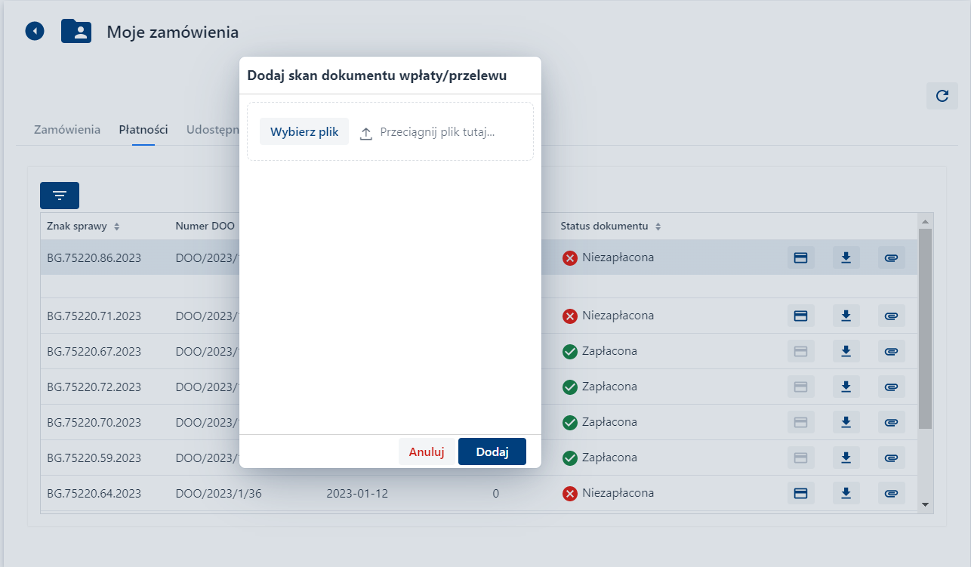Viewport: 971px width, 567px height.
Task: Cancel the dialog with Anuluj
Action: [427, 452]
